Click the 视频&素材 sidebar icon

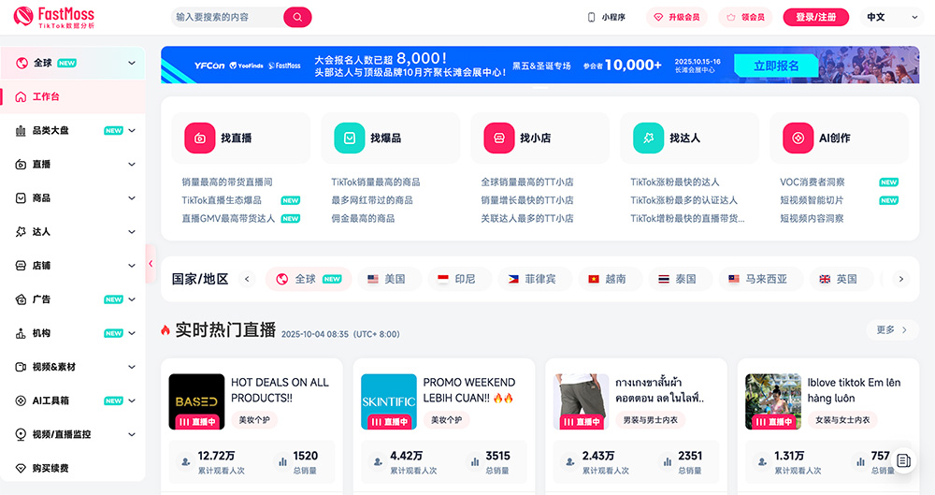pos(21,367)
